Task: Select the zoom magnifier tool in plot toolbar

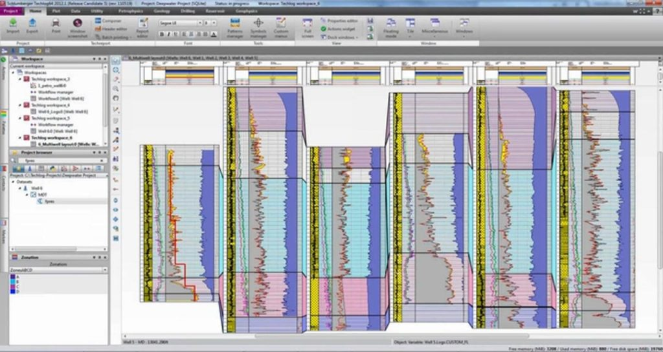Action: pyautogui.click(x=116, y=88)
